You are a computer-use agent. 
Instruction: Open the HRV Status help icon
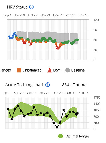[31, 7]
